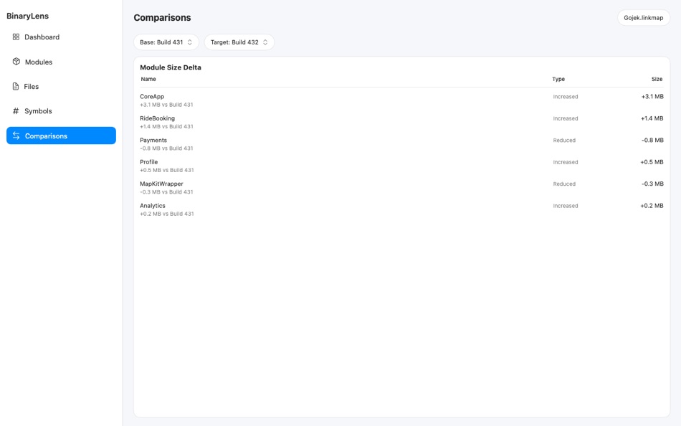The image size is (681, 426).
Task: Change base build from Build 431
Action: coord(166,42)
